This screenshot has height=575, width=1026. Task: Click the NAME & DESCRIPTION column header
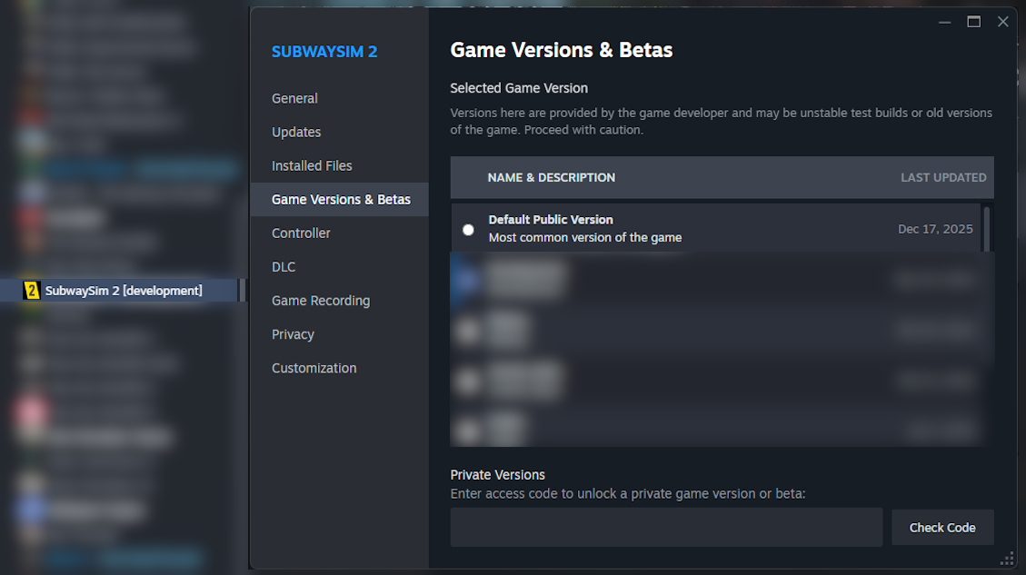551,177
